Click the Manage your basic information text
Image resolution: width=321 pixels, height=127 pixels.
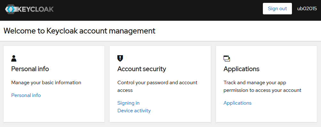click(46, 83)
